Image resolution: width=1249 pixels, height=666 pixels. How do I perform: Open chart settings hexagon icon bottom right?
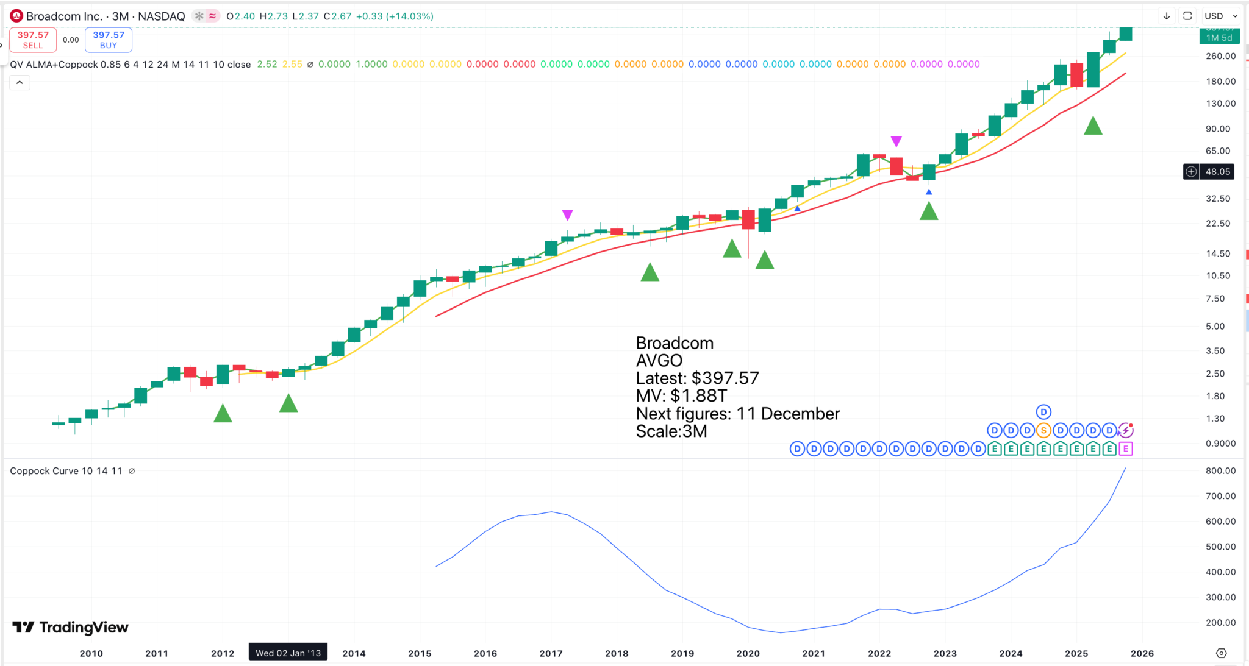tap(1221, 653)
